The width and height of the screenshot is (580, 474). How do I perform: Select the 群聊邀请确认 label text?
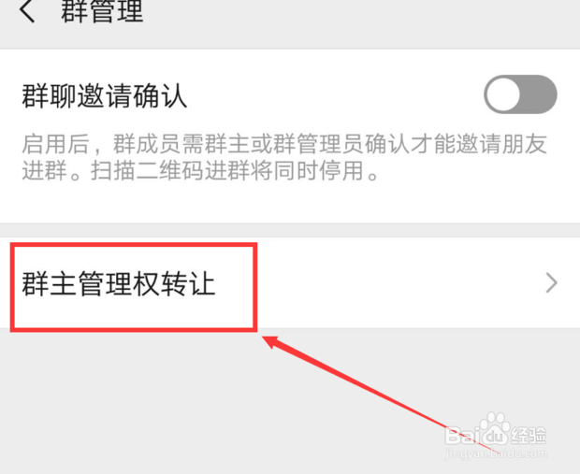105,95
